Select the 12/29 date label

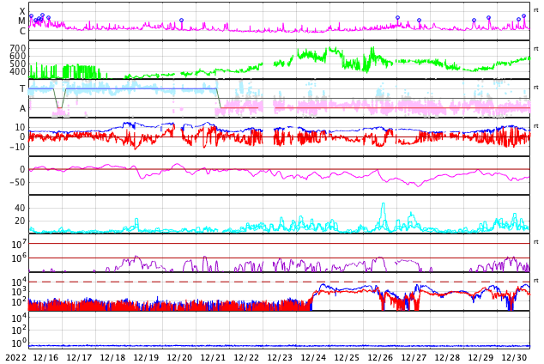(481, 357)
